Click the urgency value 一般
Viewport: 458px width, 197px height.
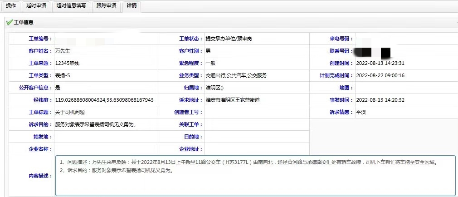pyautogui.click(x=210, y=64)
